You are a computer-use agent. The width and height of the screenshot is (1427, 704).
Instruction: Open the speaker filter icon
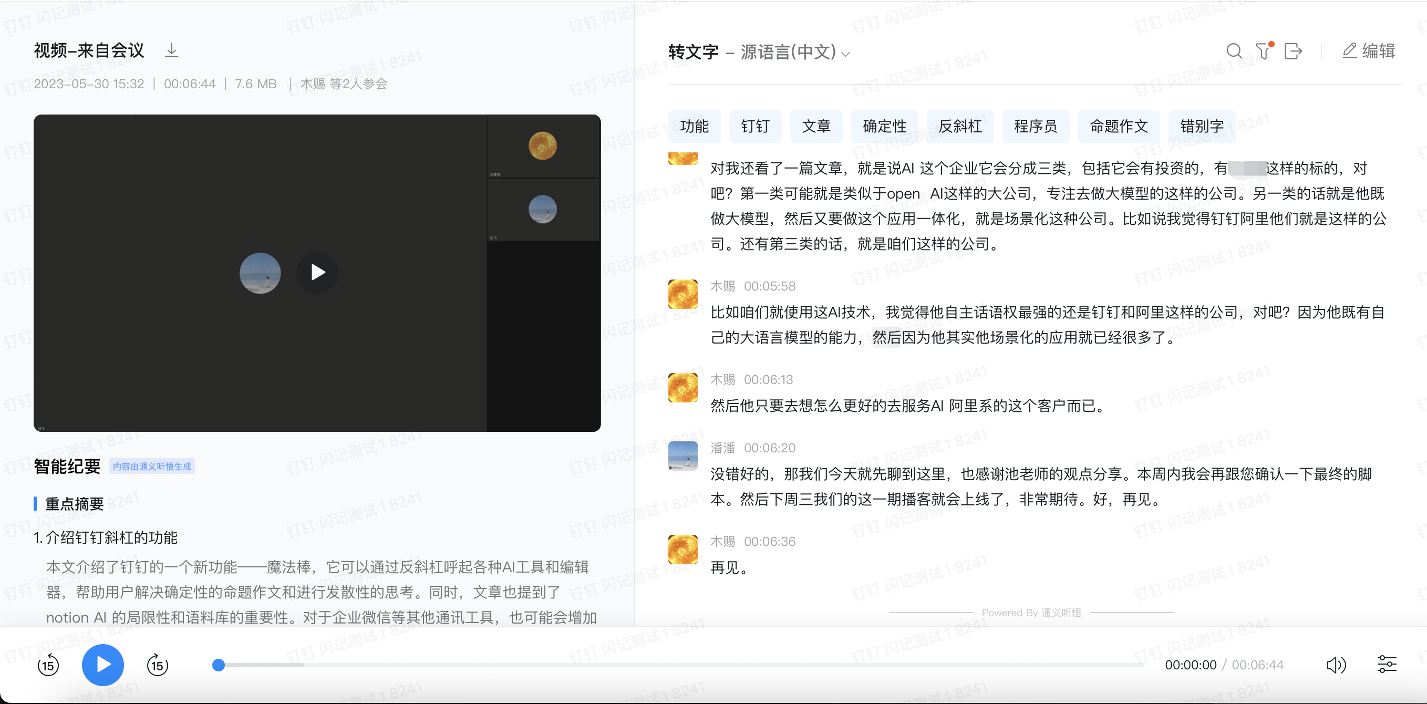[x=1264, y=51]
